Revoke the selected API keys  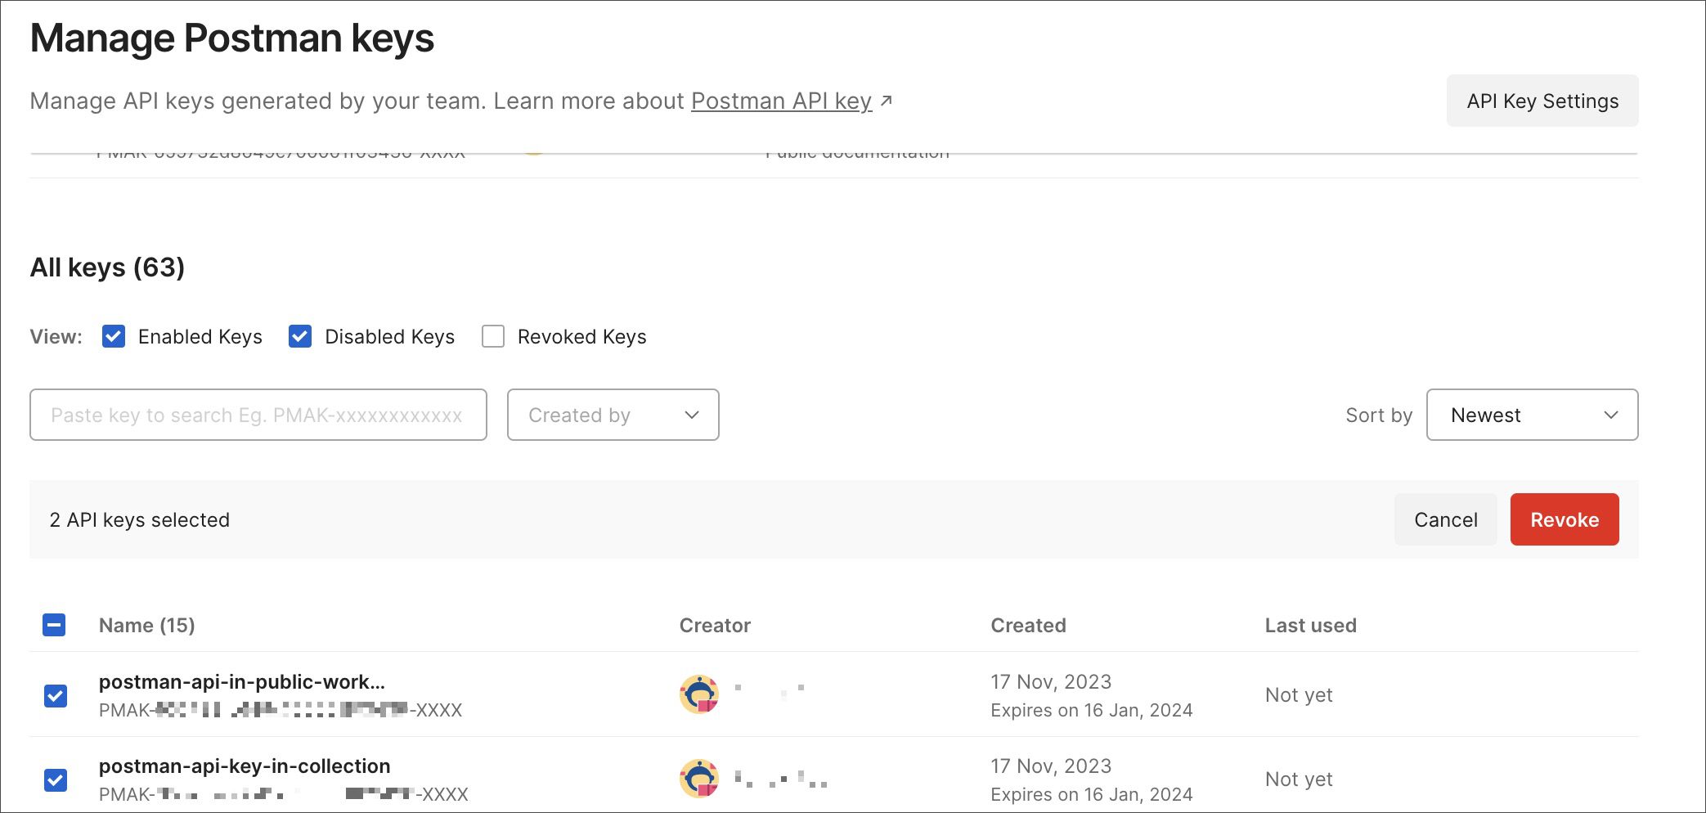click(1564, 519)
